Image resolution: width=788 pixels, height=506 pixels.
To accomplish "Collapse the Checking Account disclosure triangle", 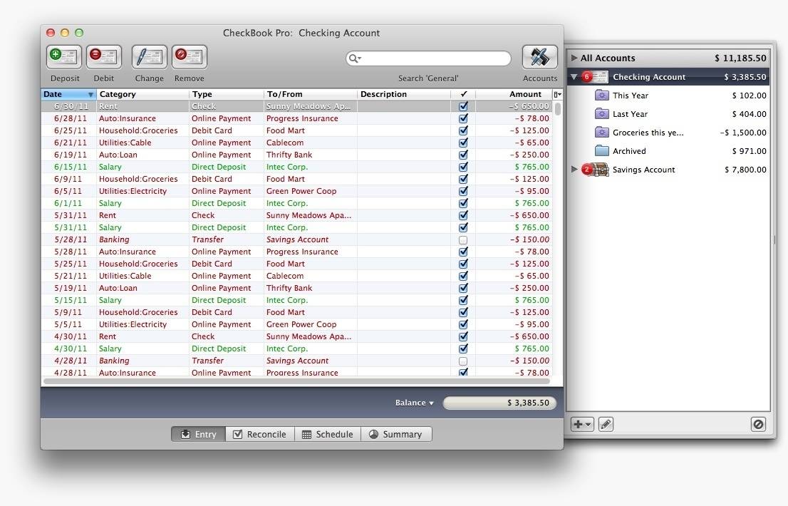I will coord(574,77).
